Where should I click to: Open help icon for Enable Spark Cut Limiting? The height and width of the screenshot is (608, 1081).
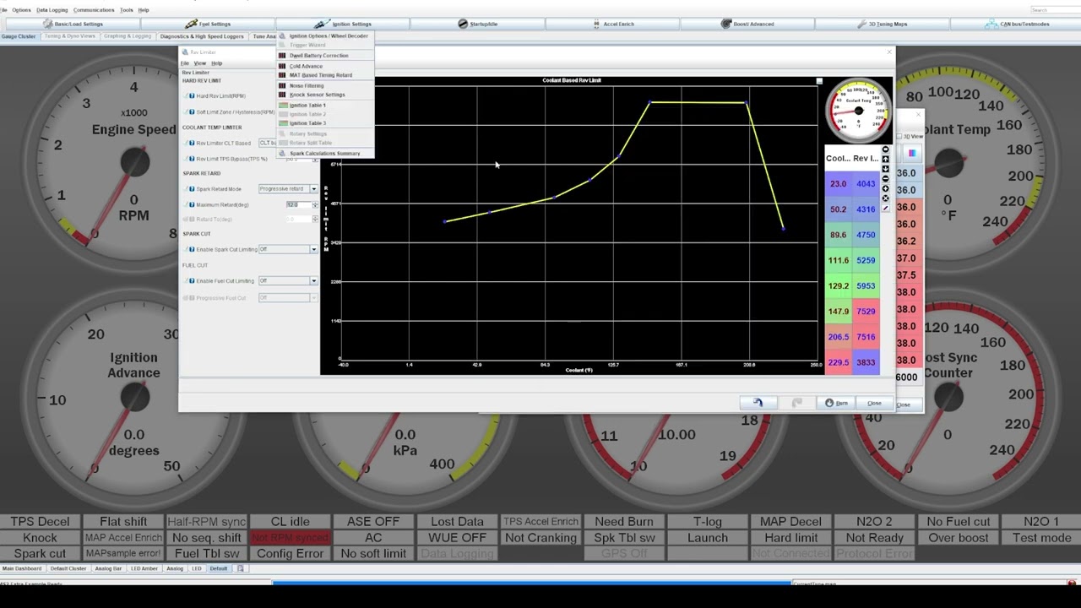point(192,249)
